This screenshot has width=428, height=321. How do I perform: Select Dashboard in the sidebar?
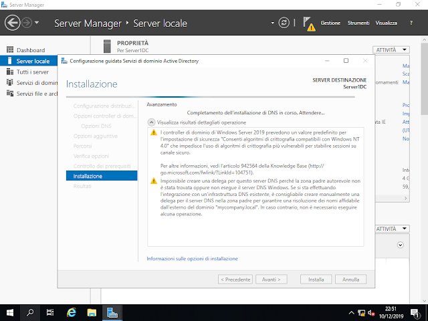pyautogui.click(x=31, y=50)
